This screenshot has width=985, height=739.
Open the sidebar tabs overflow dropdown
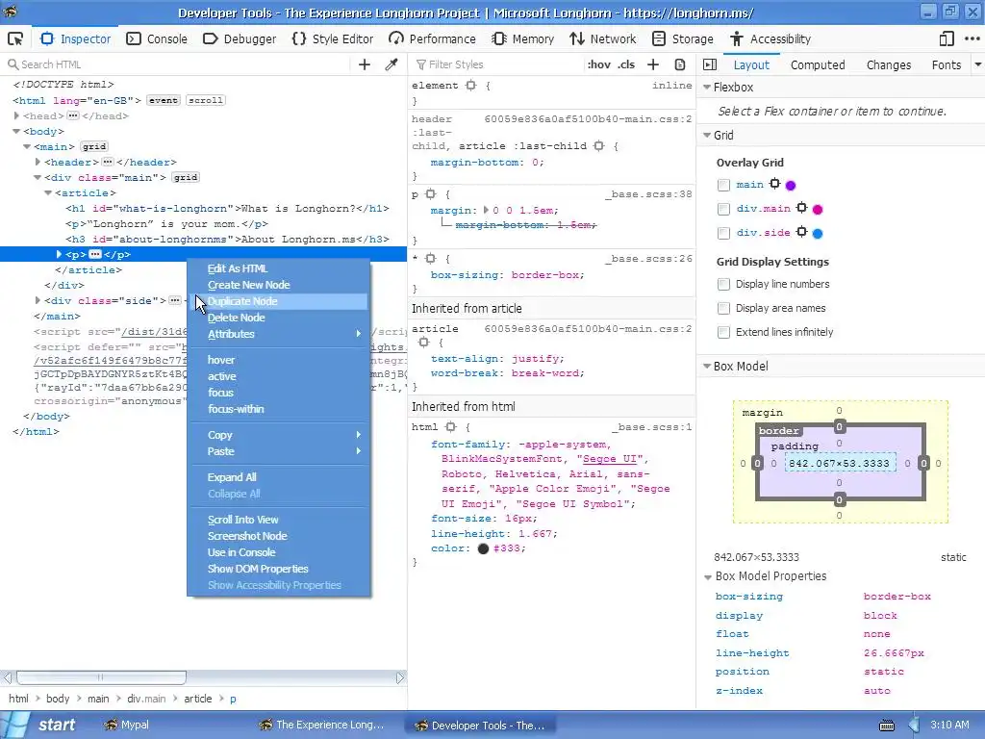(x=978, y=64)
